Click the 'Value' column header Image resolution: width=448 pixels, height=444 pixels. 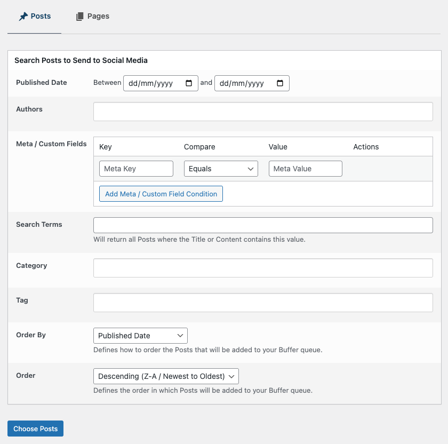pyautogui.click(x=278, y=147)
